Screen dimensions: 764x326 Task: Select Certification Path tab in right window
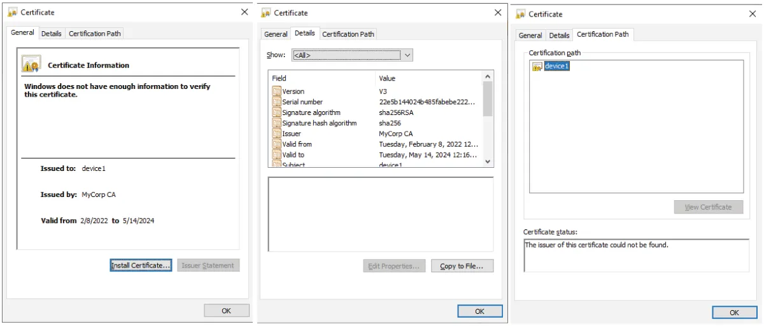(603, 34)
